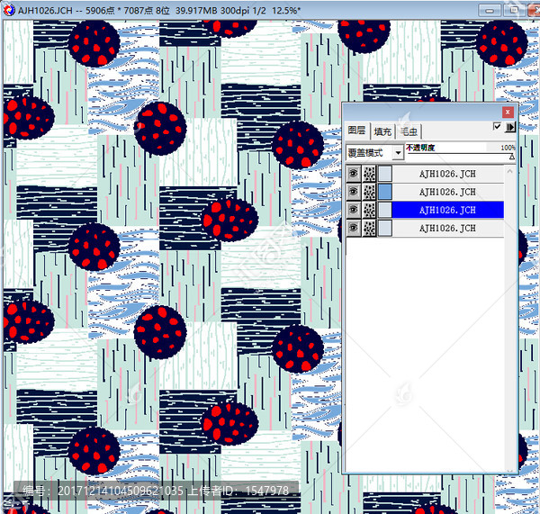This screenshot has width=540, height=514.
Task: Click the dotted pattern icon of the bottom layer
Action: [369, 228]
